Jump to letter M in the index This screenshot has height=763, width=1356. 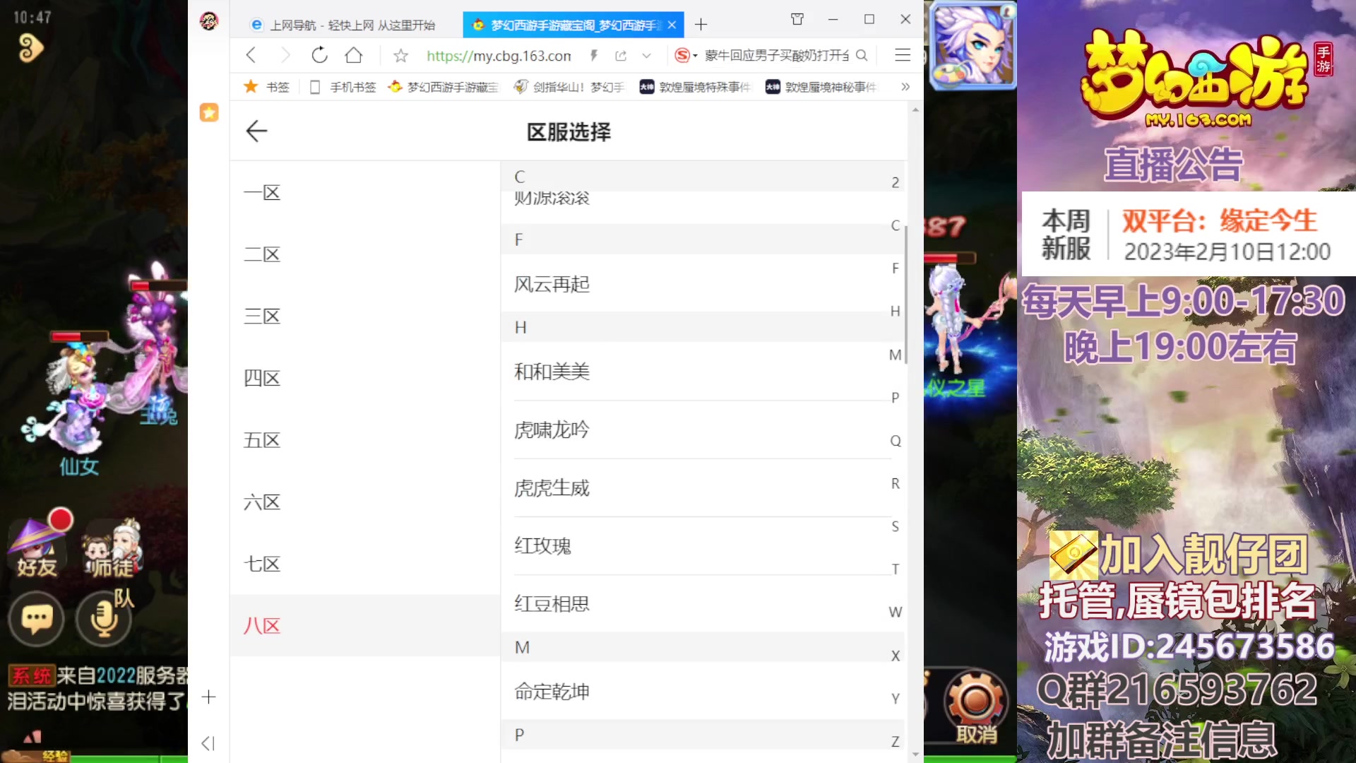point(895,355)
